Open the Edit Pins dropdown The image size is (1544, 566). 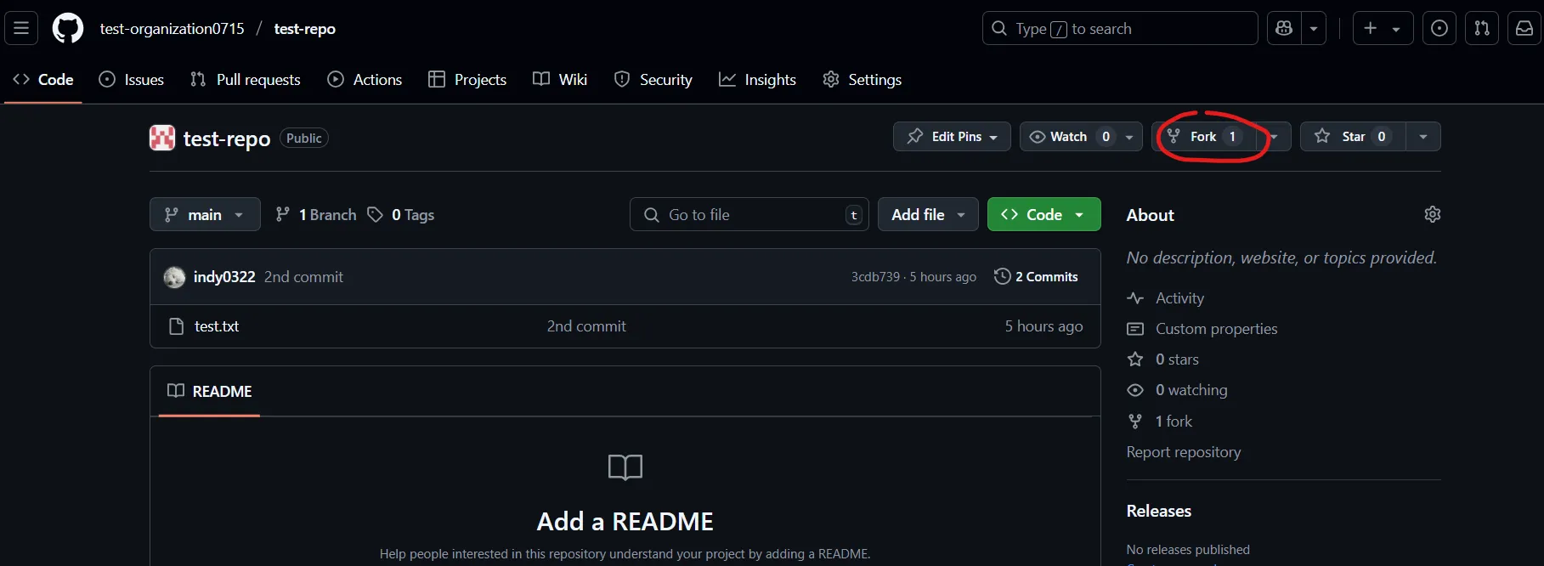[952, 136]
